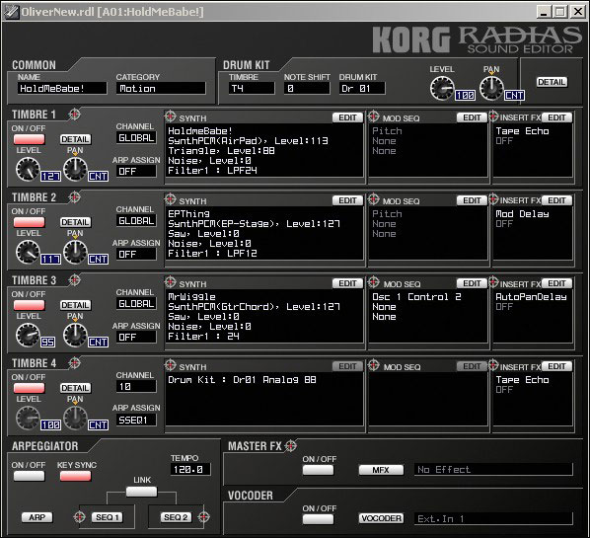Viewport: 590px width, 538px height.
Task: Click Timbre 3 MOD SEQ crosshair icon
Action: click(x=374, y=282)
